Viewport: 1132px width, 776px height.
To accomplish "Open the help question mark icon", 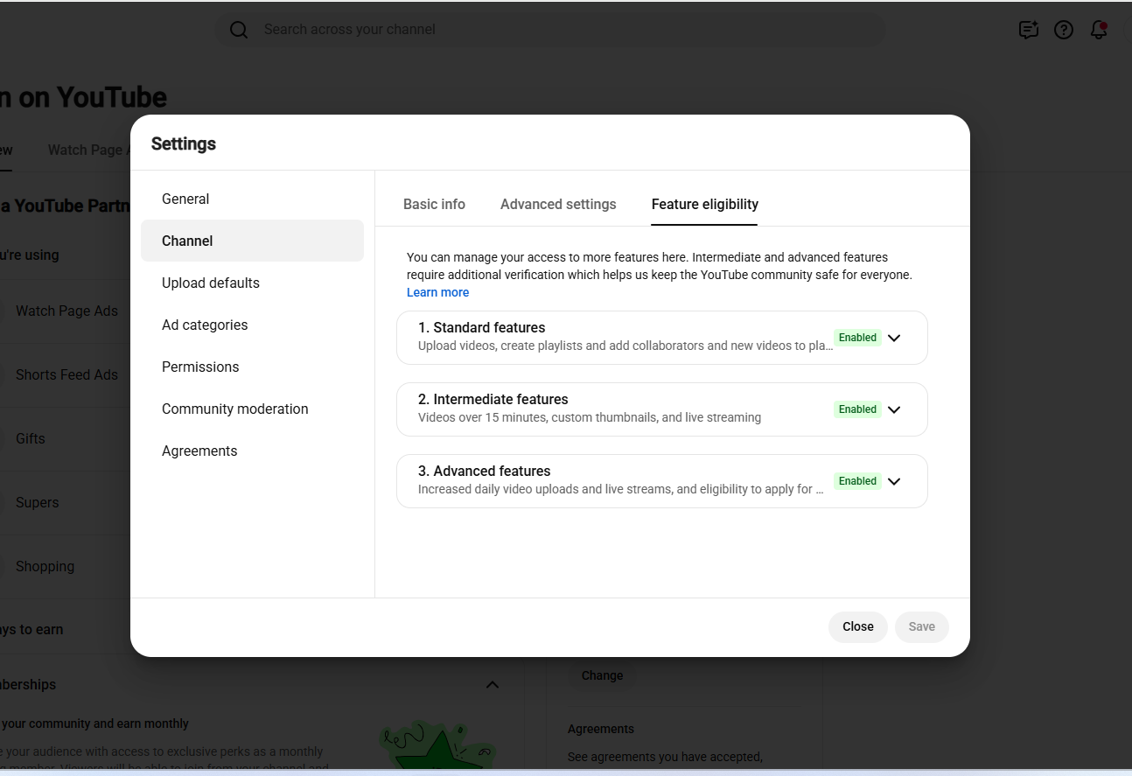I will click(1064, 30).
